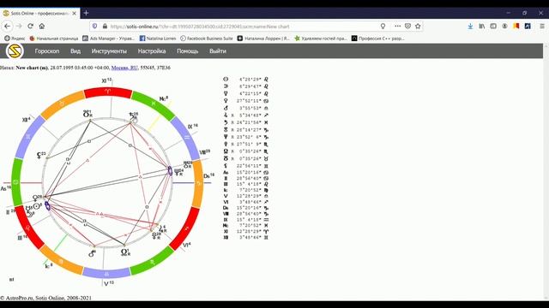Save page with the Pocket icon
This screenshot has height=308, width=549.
point(407,27)
